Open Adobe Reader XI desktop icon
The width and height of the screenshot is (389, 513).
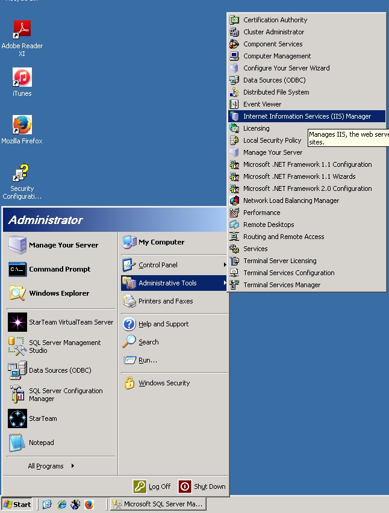tap(22, 30)
